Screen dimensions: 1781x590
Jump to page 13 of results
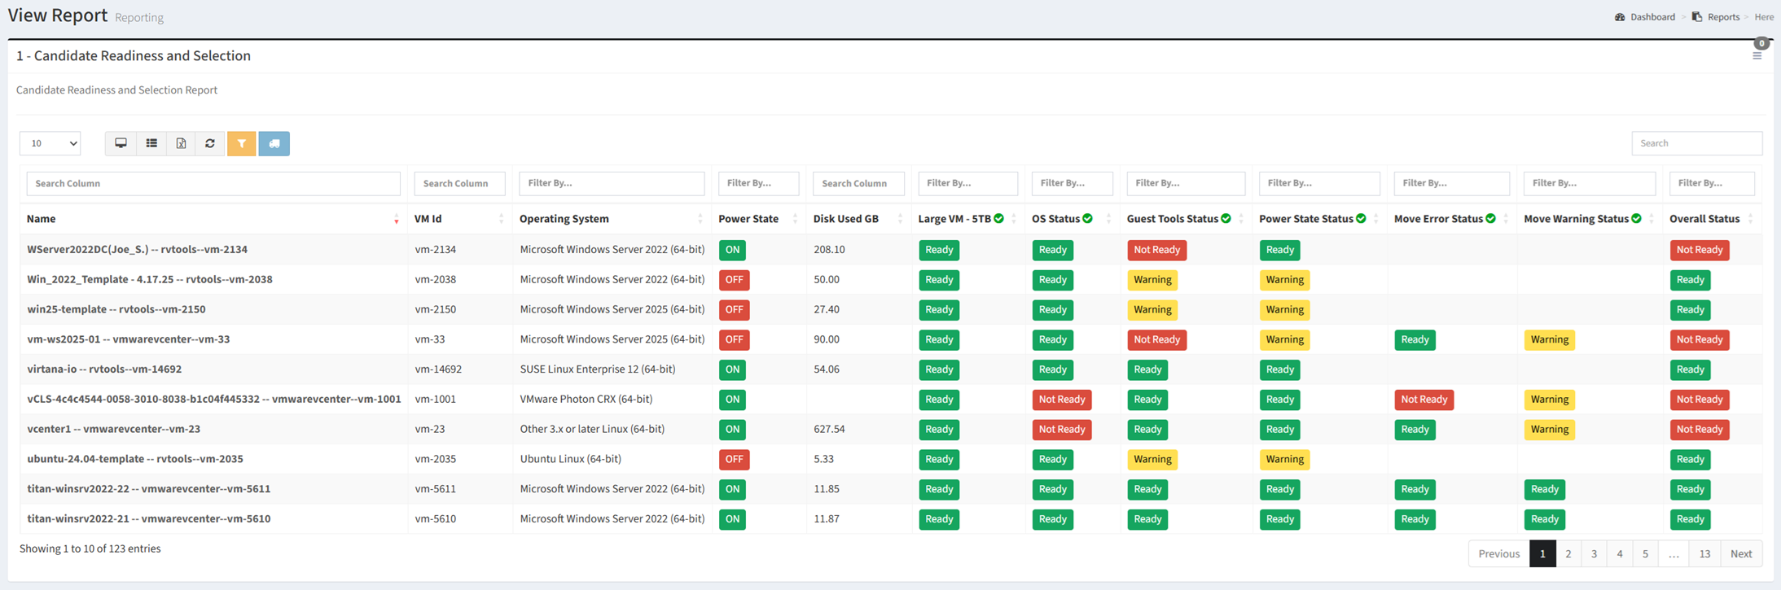pos(1704,553)
